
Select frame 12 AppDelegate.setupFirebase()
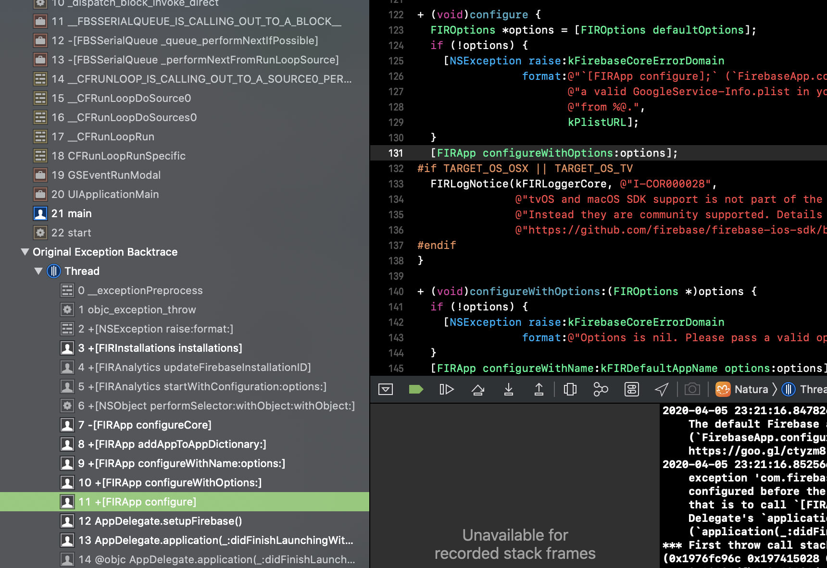(185, 521)
